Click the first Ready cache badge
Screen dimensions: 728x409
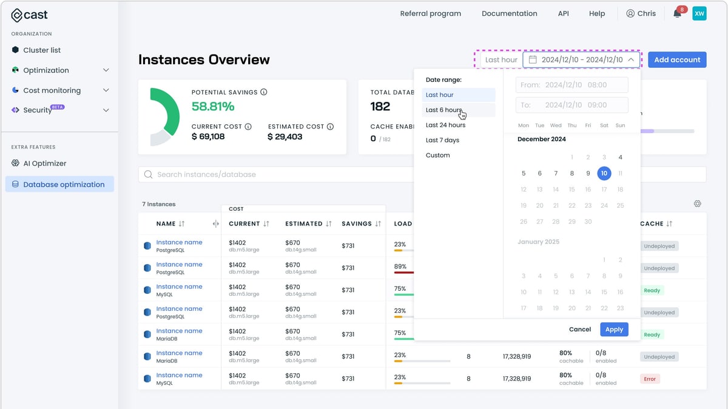coord(652,290)
